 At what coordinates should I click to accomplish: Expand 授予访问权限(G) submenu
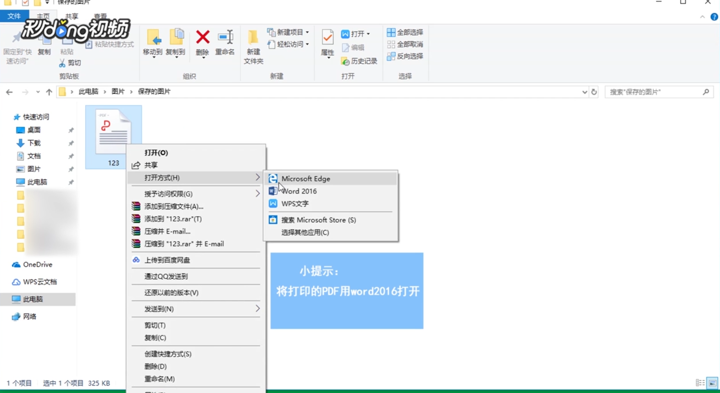tap(196, 194)
